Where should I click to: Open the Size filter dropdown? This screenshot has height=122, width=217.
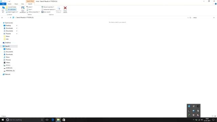(29, 9)
